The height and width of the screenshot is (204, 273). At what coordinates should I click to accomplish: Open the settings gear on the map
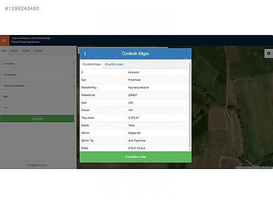pos(269,53)
